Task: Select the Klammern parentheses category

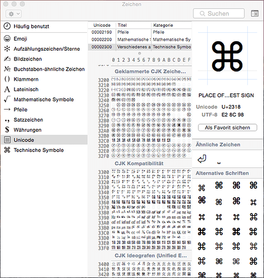Action: point(44,80)
